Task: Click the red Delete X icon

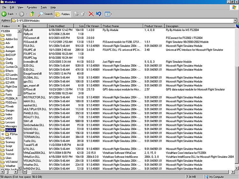Action: [x=91, y=14]
